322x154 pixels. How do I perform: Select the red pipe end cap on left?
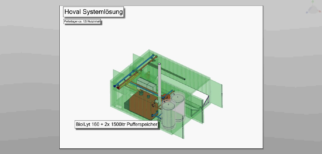[x=117, y=87]
